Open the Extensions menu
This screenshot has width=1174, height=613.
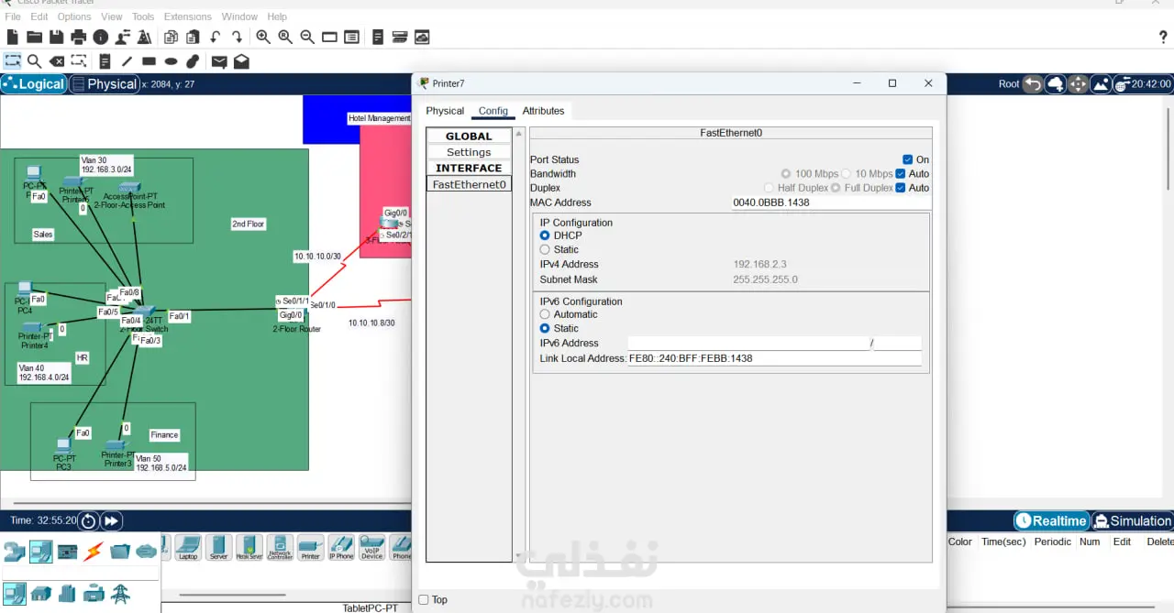tap(187, 16)
